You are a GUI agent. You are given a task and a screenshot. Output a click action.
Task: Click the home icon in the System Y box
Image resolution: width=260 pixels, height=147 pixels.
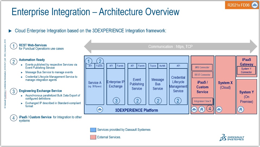241,109
